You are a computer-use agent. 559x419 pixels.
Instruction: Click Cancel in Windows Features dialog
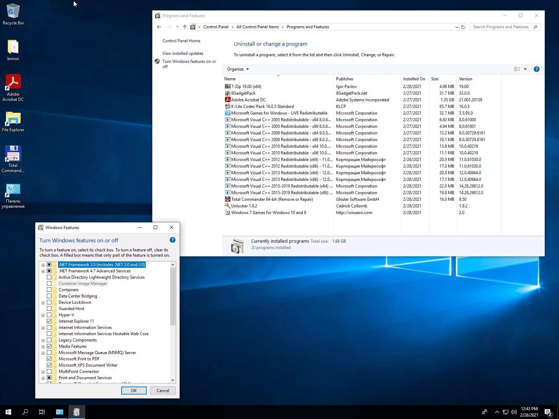coord(163,391)
